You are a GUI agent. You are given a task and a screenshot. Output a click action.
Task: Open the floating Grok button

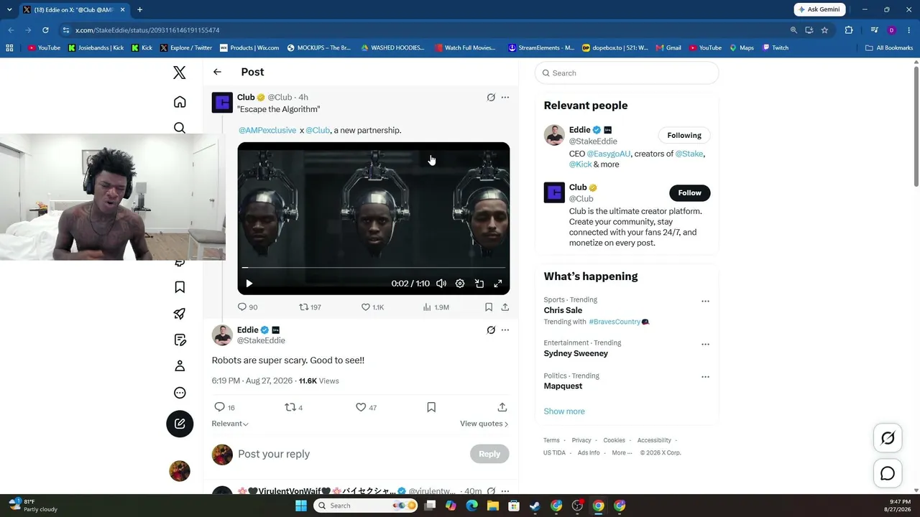888,438
